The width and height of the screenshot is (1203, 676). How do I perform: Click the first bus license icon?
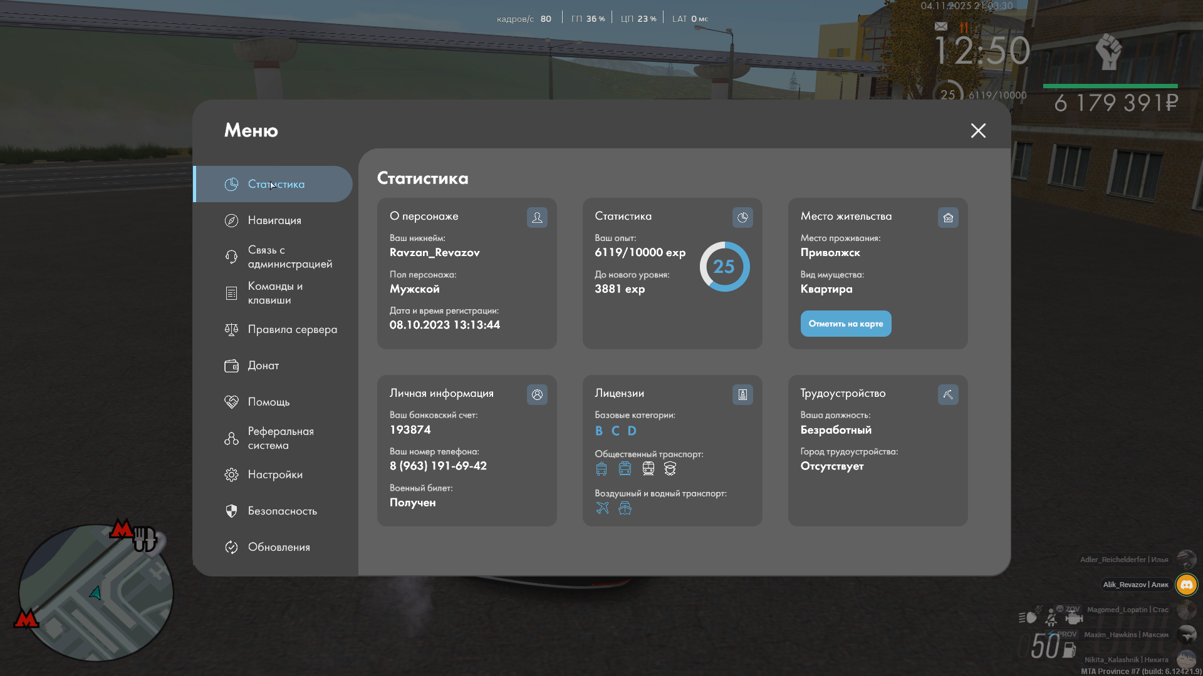pyautogui.click(x=601, y=469)
